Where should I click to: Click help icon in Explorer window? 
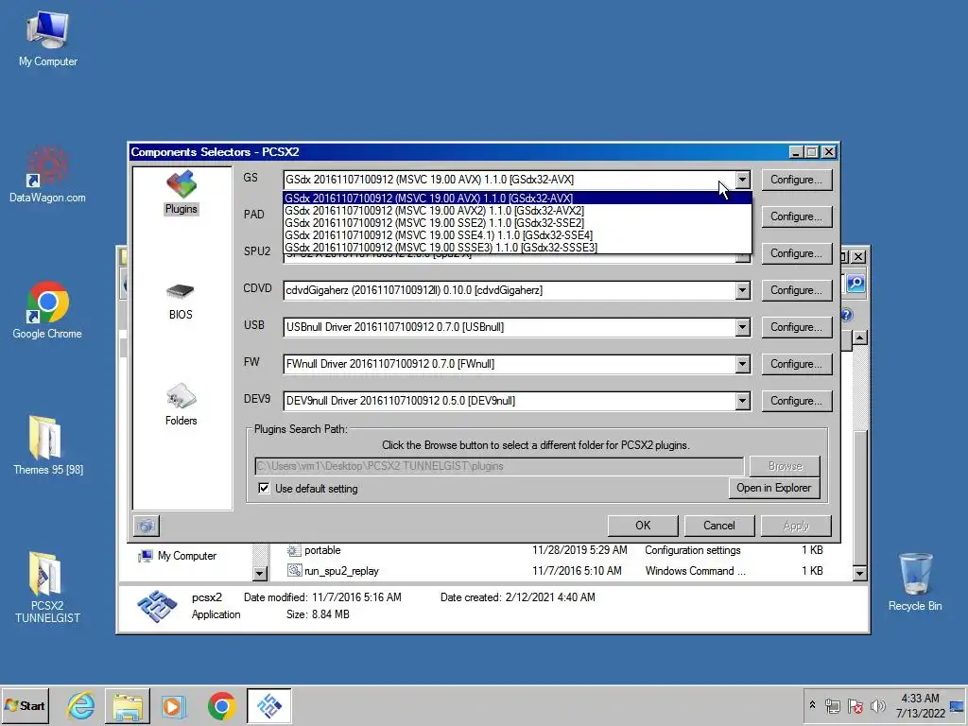pyautogui.click(x=847, y=315)
